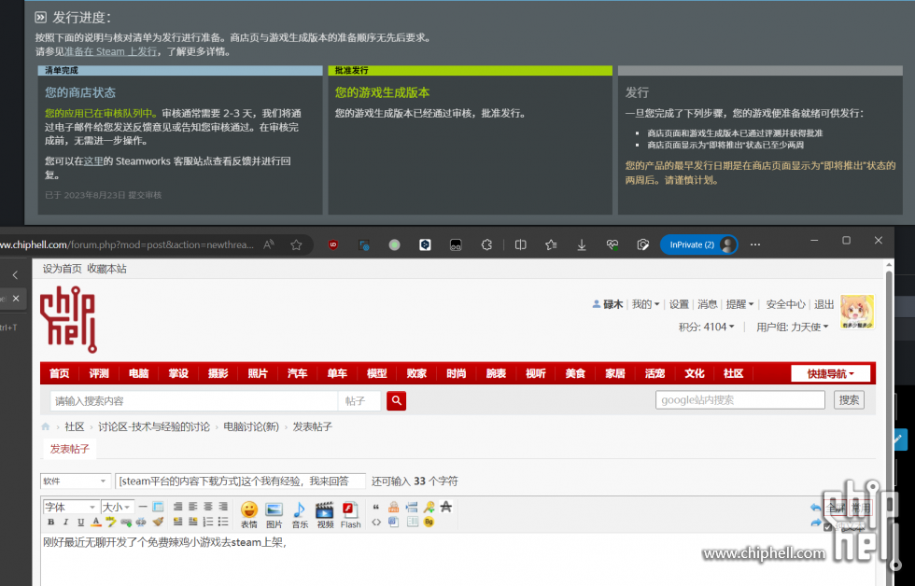915x586 pixels.
Task: Click the 准备在 Steam 上发行 link
Action: pyautogui.click(x=111, y=51)
